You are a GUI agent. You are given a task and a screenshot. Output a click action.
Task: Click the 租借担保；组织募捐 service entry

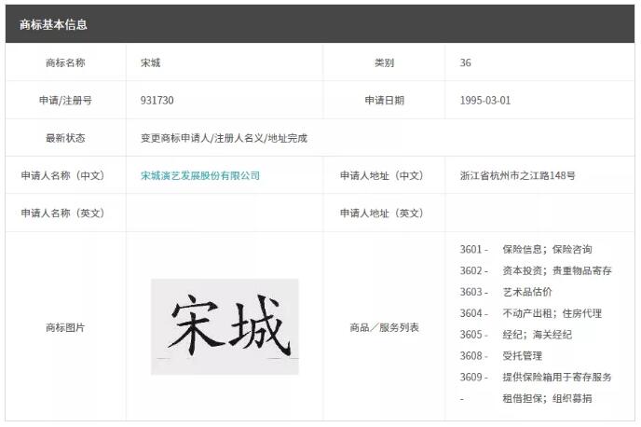tap(546, 398)
